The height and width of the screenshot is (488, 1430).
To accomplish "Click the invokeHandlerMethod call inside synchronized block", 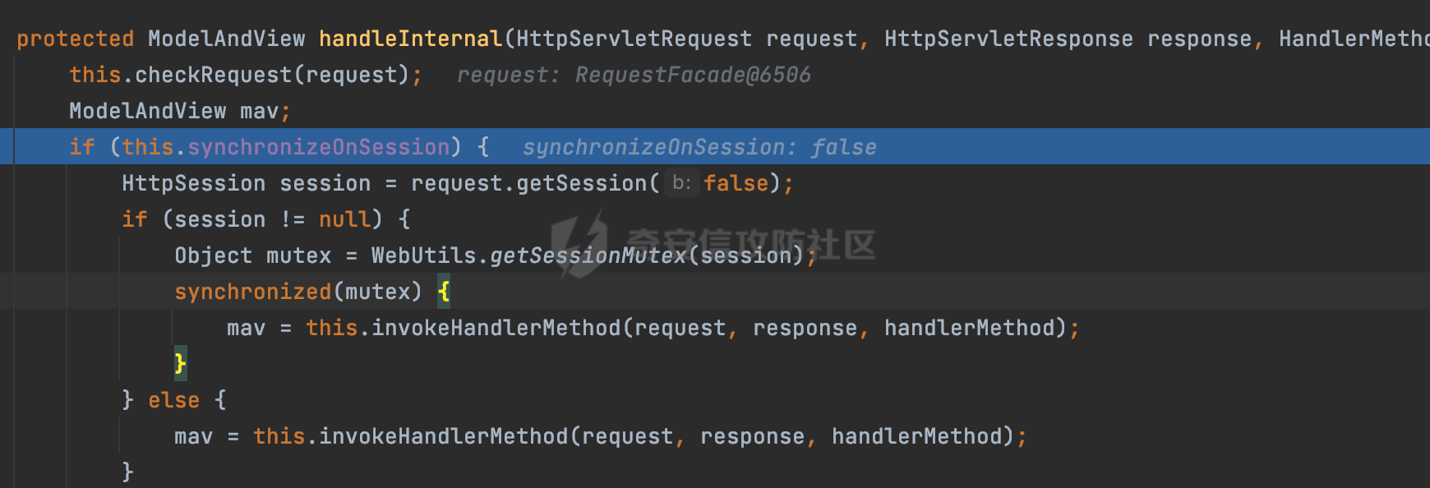I will 496,328.
